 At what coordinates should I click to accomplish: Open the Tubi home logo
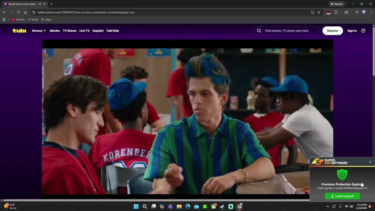point(19,30)
